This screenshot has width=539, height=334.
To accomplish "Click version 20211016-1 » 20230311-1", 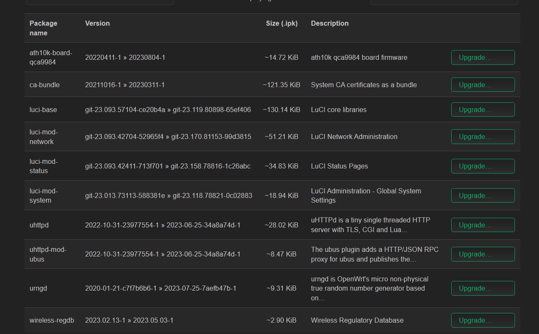I will coord(125,85).
